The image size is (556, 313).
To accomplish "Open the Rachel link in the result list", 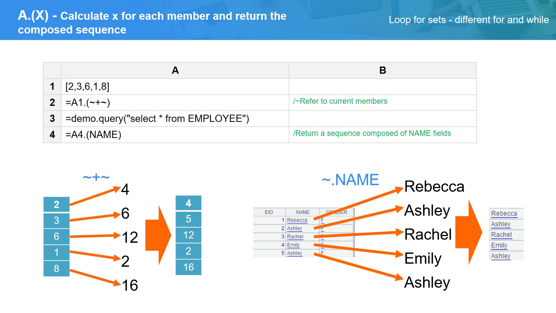I will click(501, 235).
